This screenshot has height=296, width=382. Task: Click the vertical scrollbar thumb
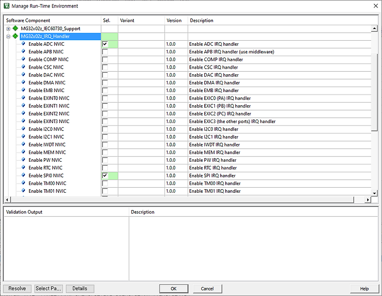tap(374, 93)
